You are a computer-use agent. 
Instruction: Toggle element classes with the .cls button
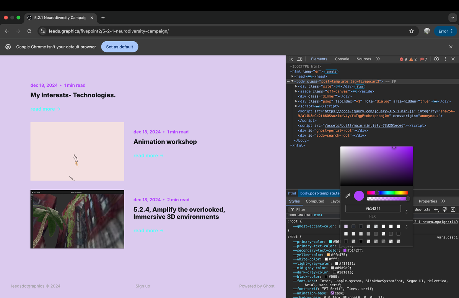pyautogui.click(x=427, y=209)
